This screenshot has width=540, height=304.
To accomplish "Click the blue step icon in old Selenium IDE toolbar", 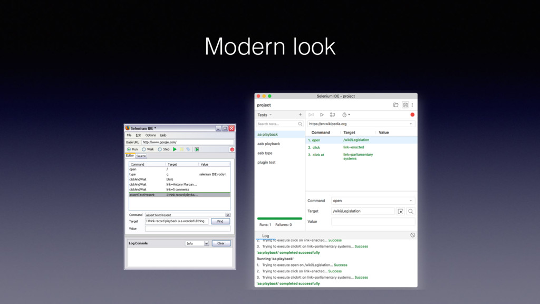I will (188, 149).
